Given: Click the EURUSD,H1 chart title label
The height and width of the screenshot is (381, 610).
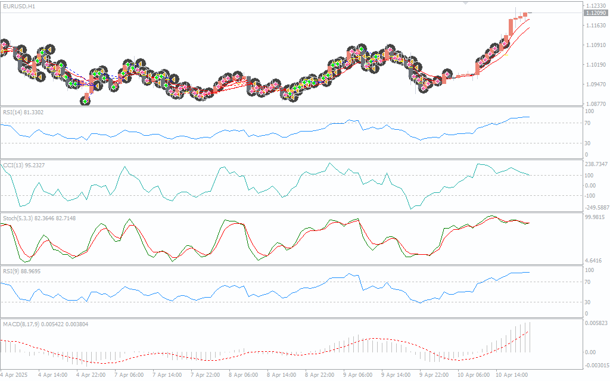Looking at the screenshot, I should point(19,5).
